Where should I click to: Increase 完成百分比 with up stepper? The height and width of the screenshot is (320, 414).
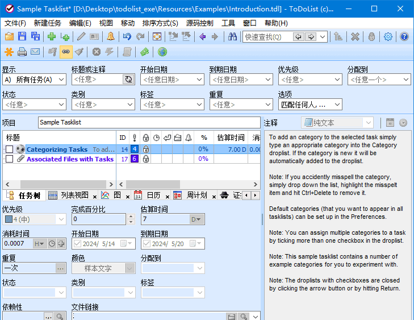tap(131, 217)
